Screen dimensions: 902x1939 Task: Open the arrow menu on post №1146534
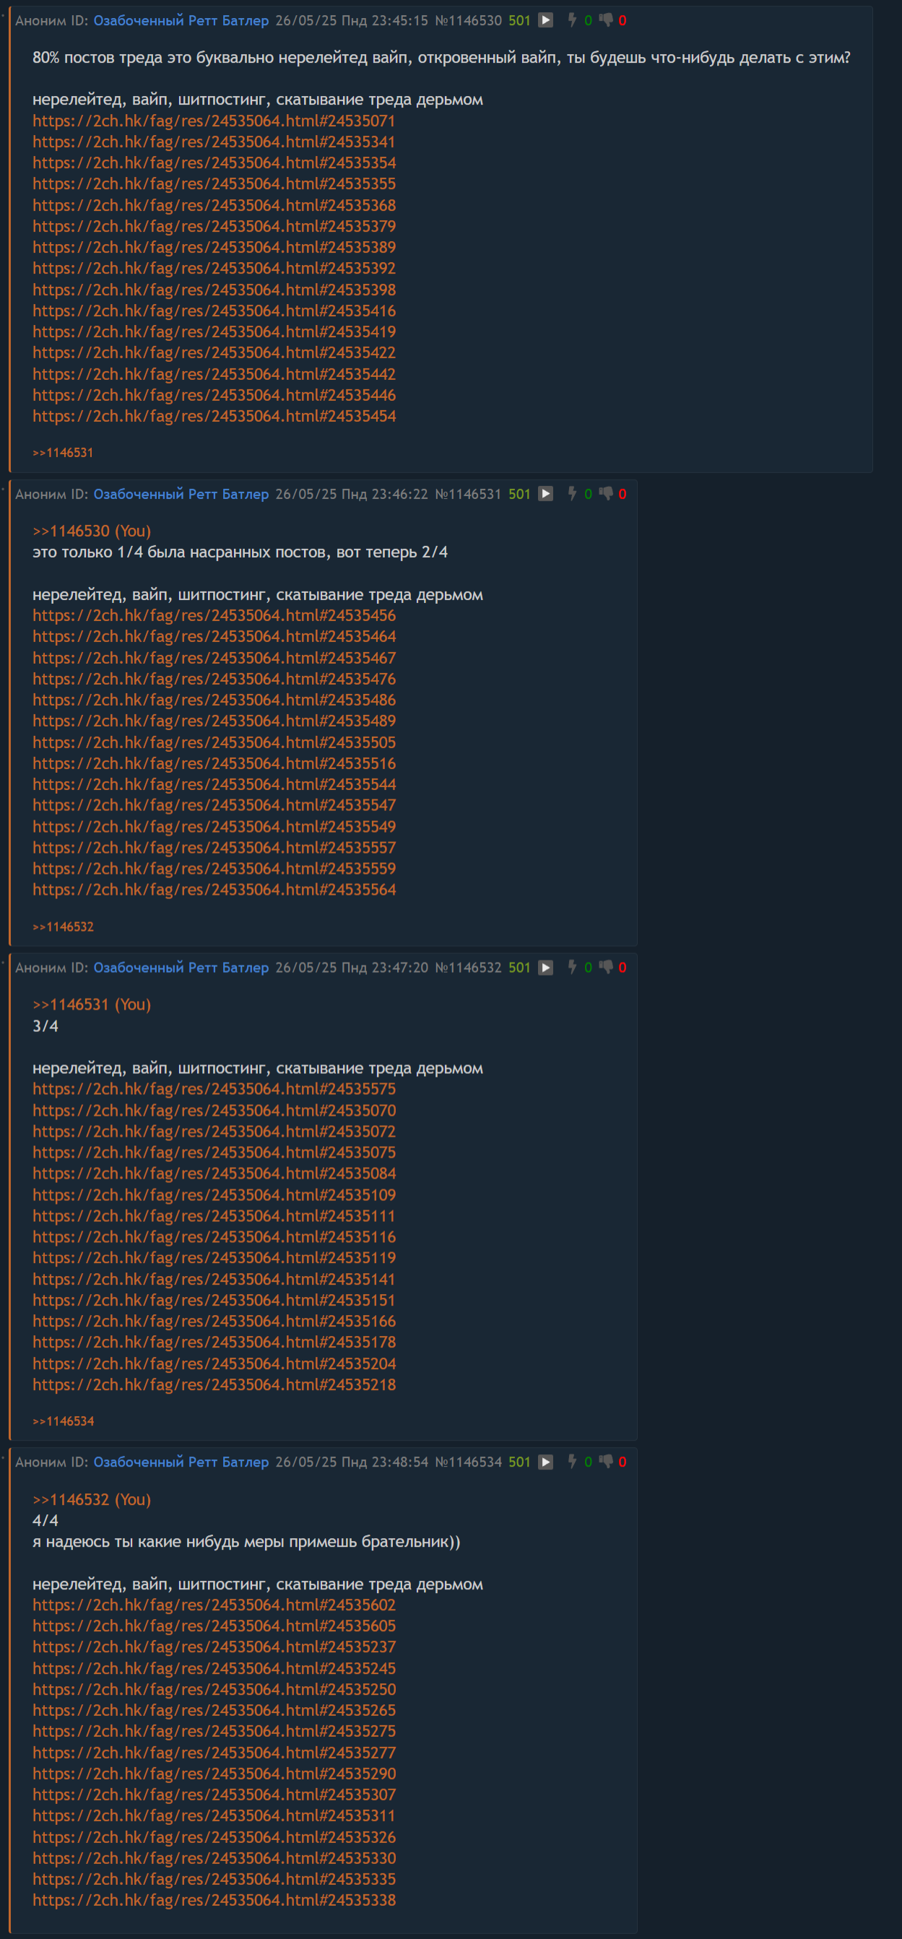point(546,1462)
